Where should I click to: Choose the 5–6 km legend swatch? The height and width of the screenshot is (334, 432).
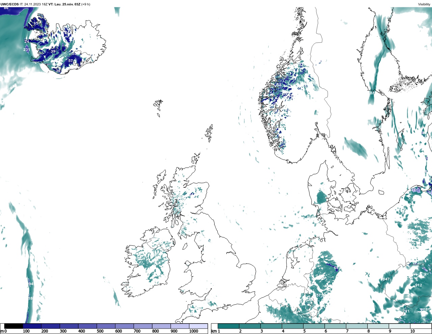pyautogui.click(x=314, y=326)
